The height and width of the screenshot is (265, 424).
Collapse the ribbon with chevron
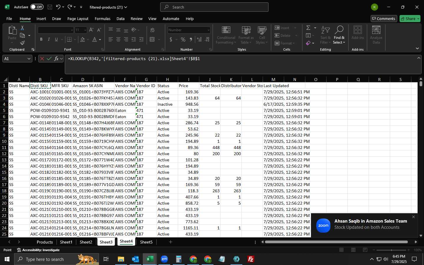coord(417,49)
